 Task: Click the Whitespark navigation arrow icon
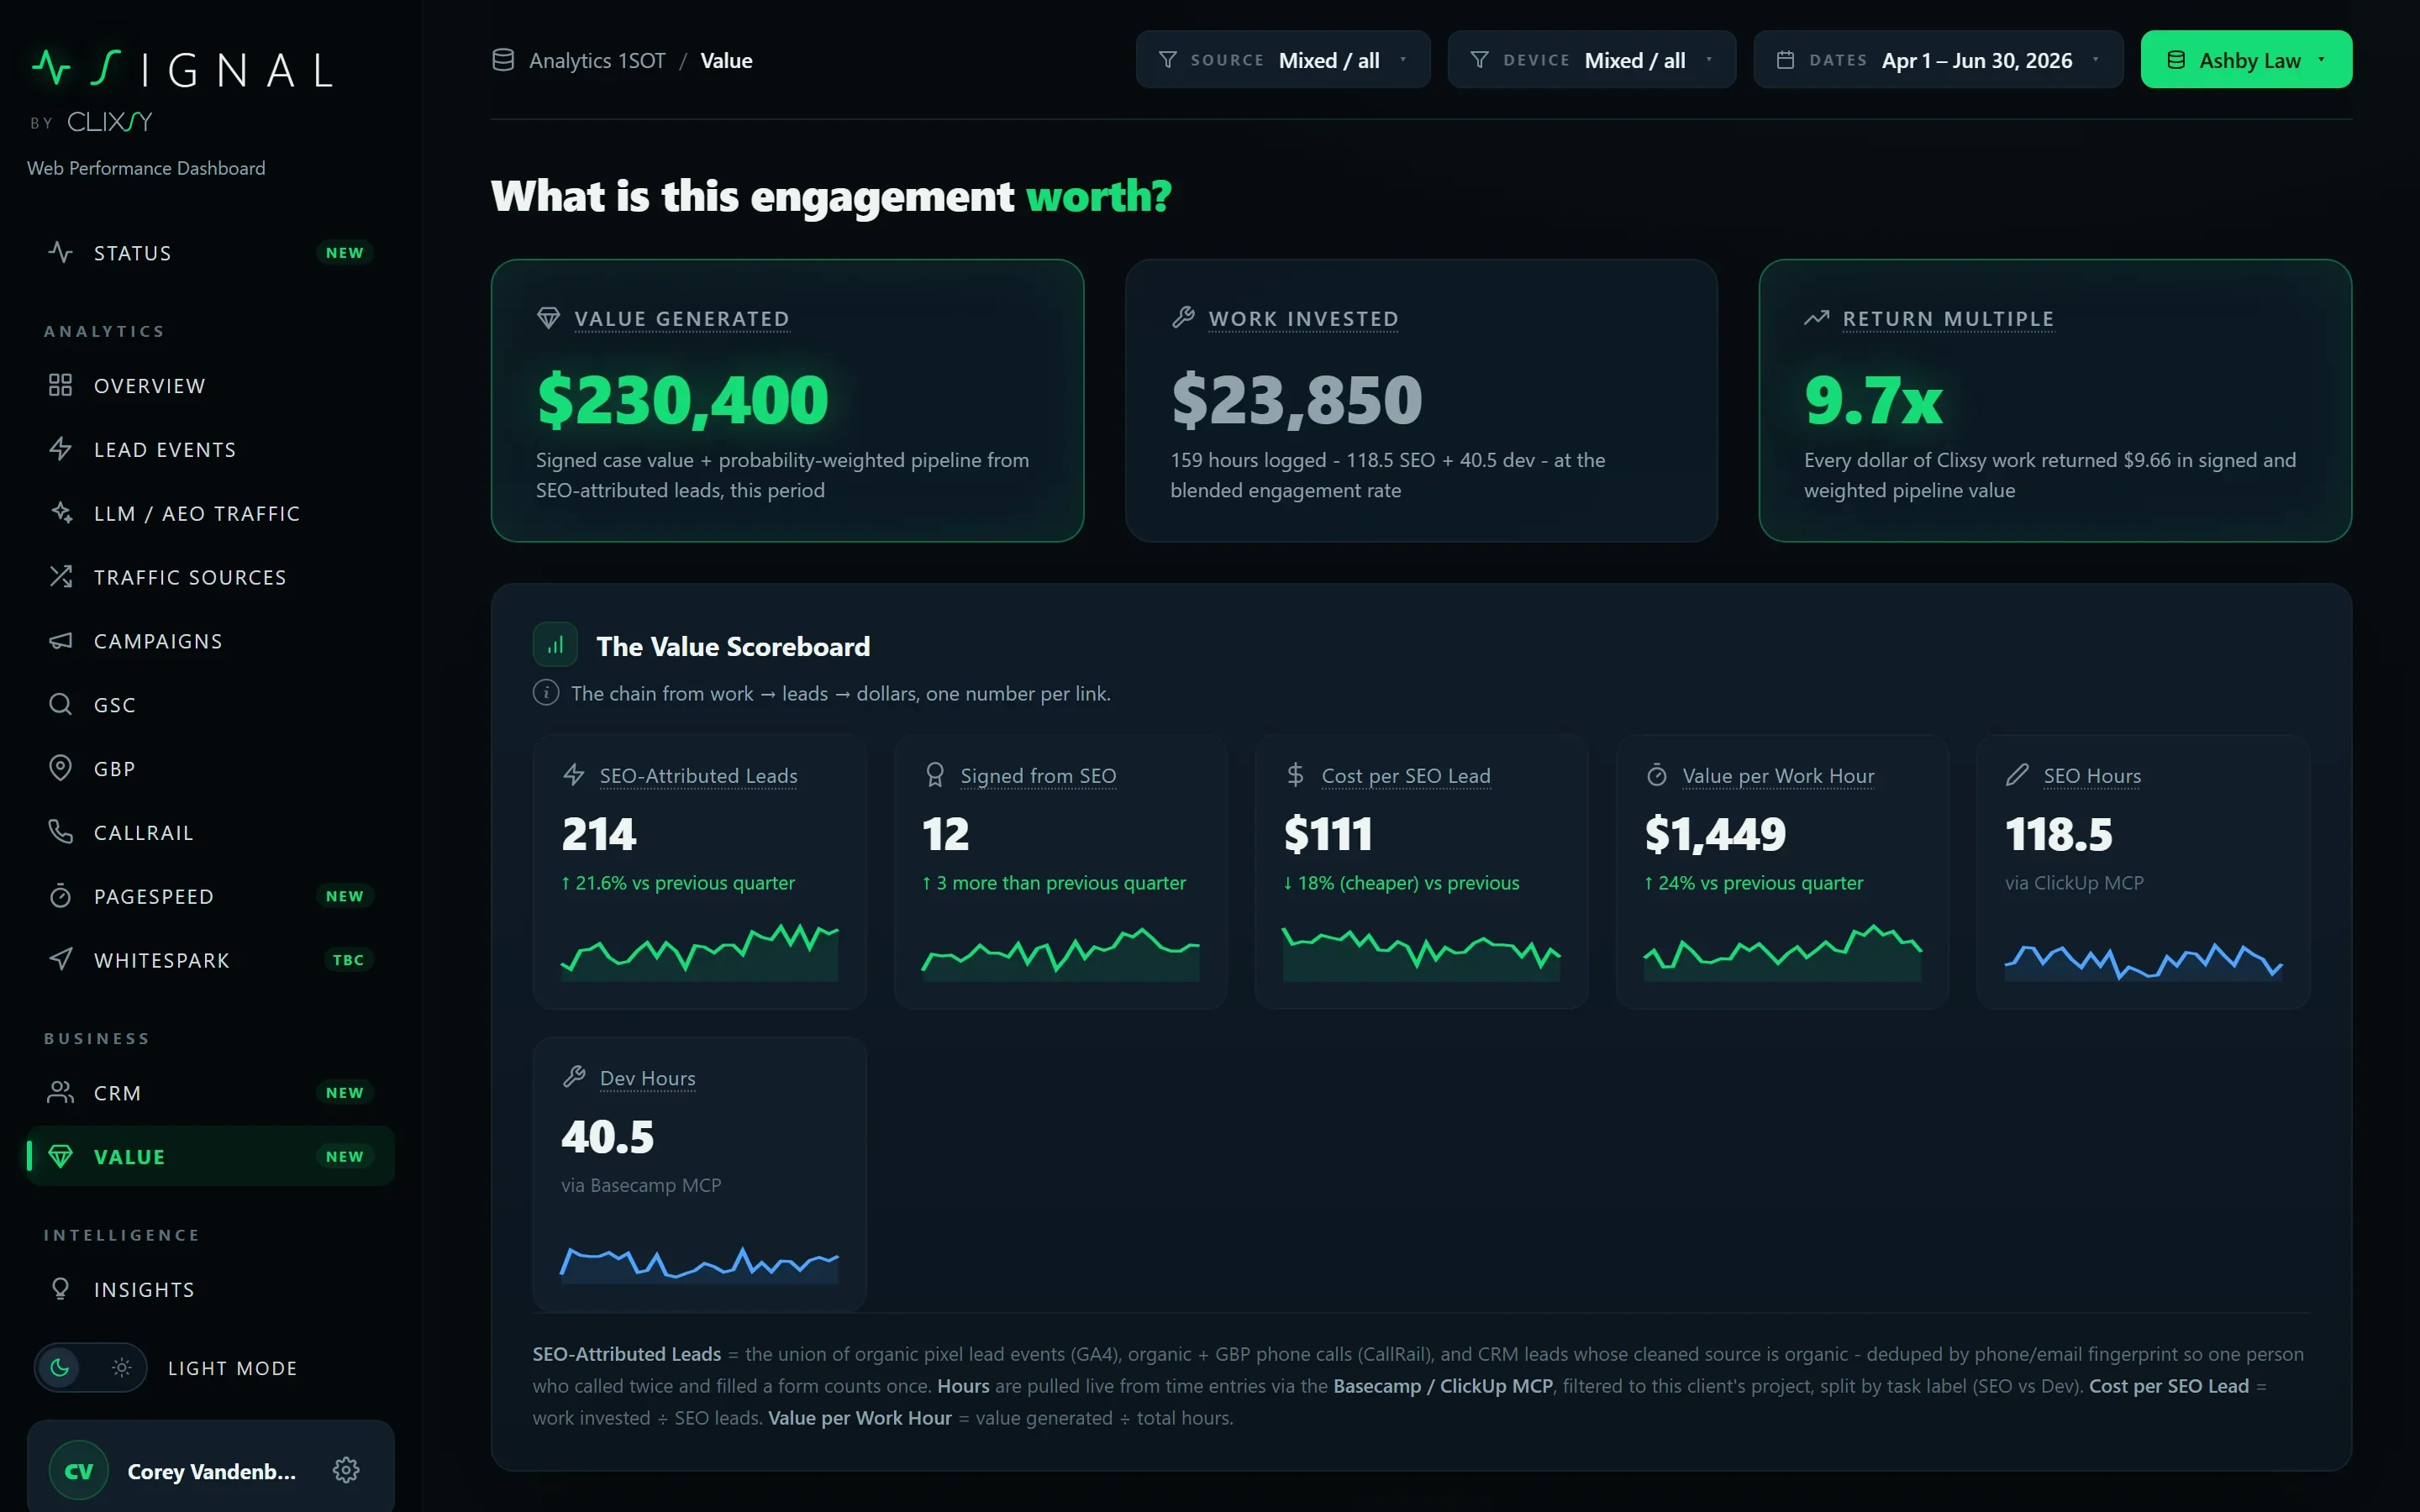pos(60,960)
